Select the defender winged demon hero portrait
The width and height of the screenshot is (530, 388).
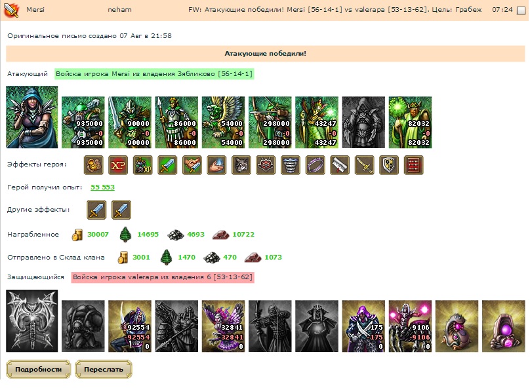pos(31,320)
